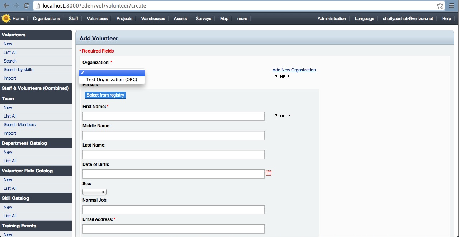Screen dimensions: 459x237
Task: Expand the 'more' menu in navigation bar
Action: [242, 19]
